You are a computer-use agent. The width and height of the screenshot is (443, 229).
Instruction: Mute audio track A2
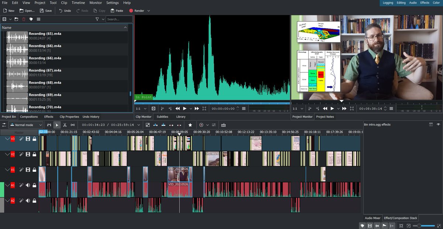point(28,201)
